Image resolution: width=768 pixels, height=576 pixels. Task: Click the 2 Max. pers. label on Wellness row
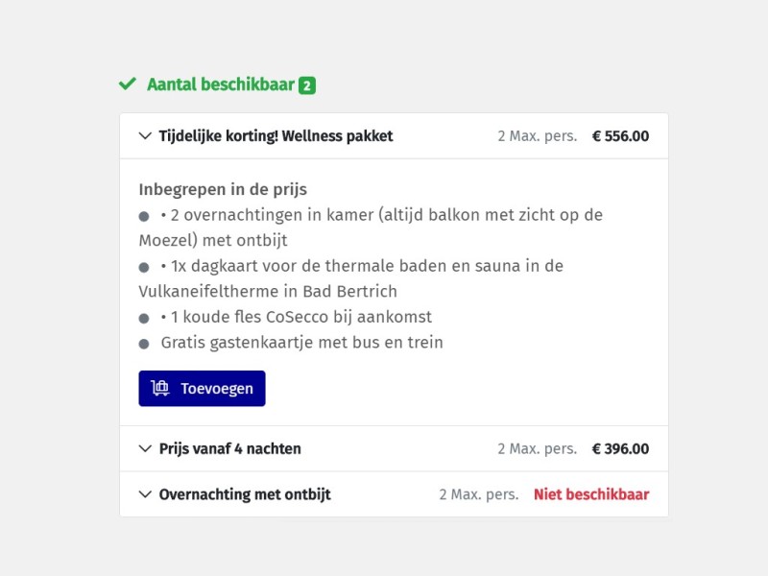pyautogui.click(x=537, y=135)
